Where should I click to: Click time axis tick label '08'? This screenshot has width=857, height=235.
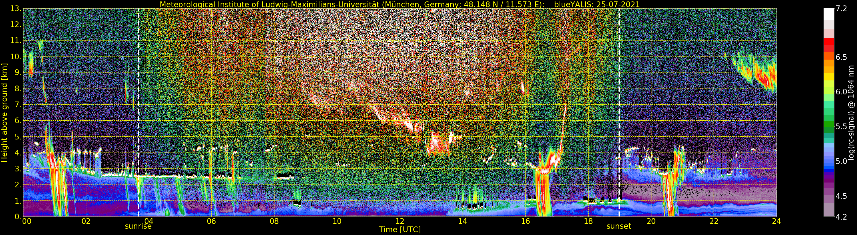click(x=274, y=221)
